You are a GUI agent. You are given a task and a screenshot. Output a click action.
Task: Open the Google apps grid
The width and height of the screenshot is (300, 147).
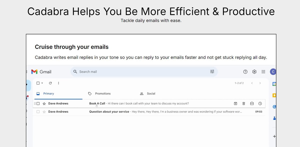tap(263, 72)
